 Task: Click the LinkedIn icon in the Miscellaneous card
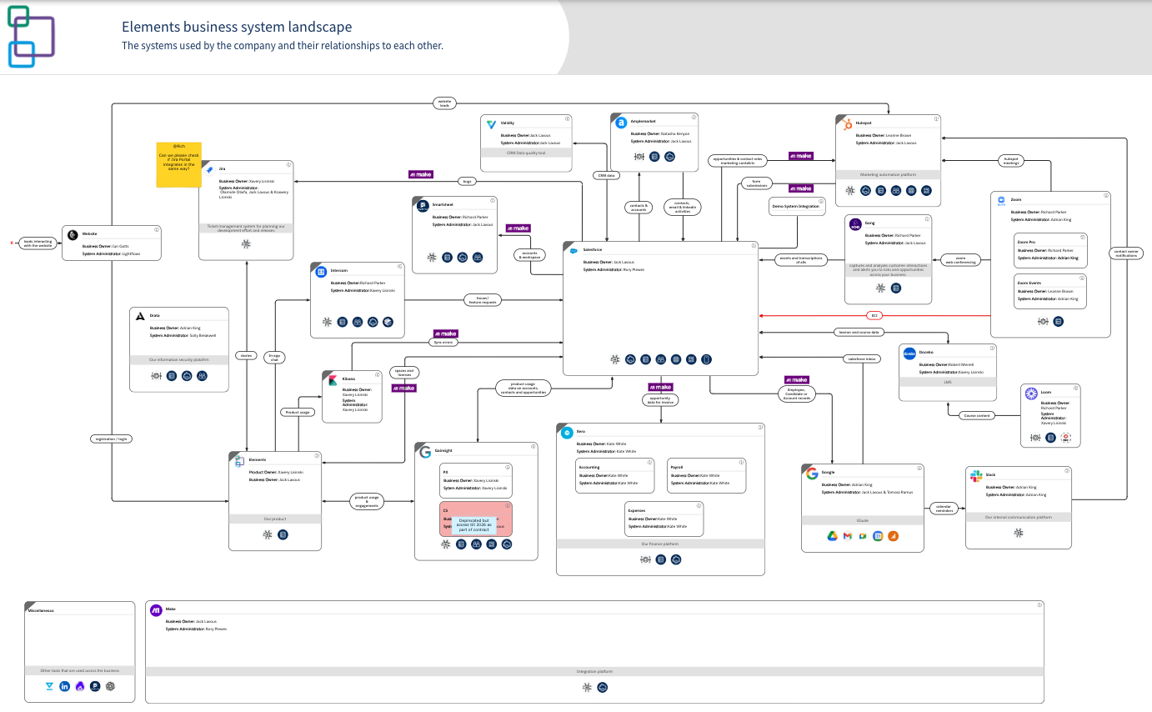pyautogui.click(x=65, y=686)
